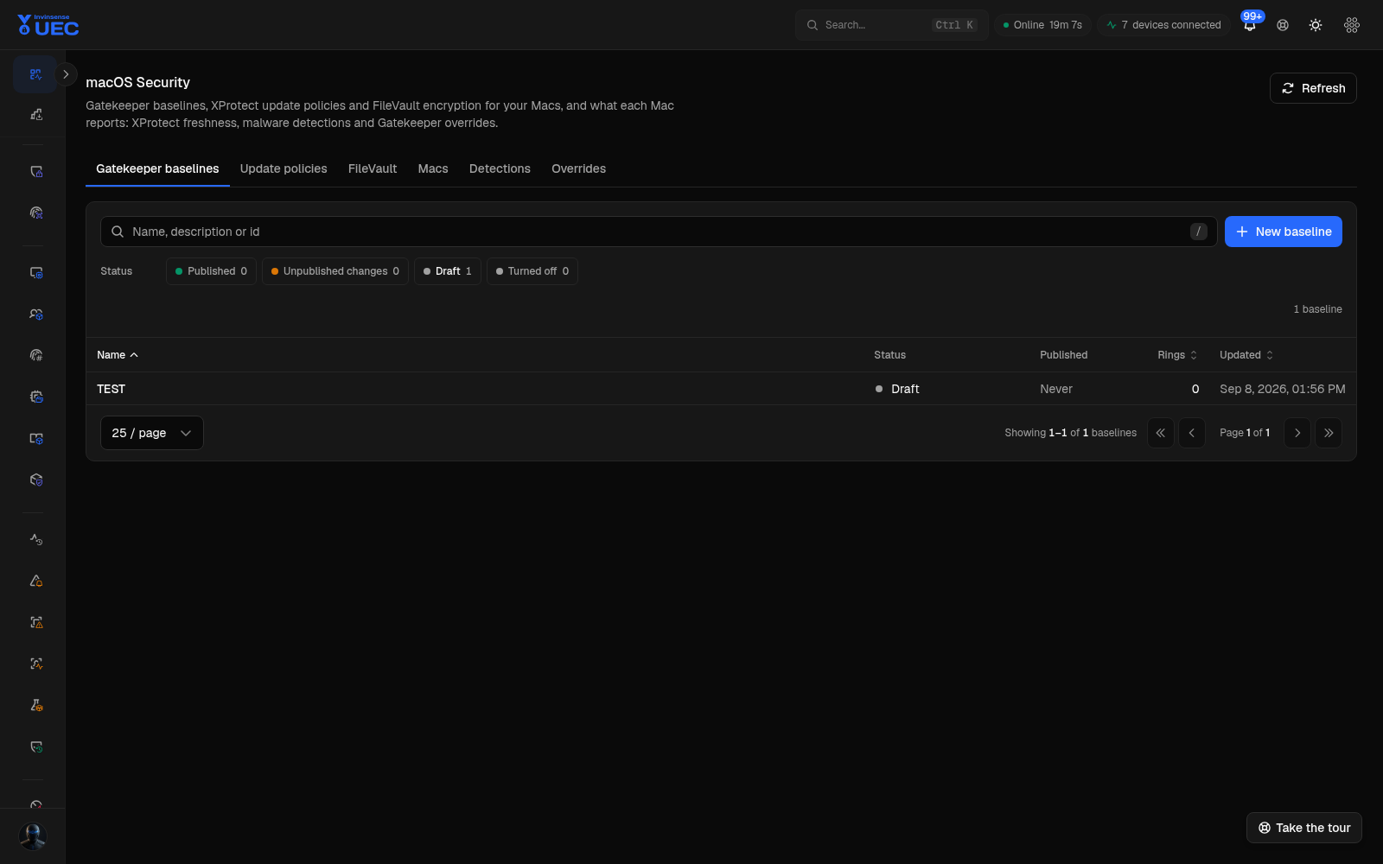Screen dimensions: 1383x864
Task: Open the sidebar stairs-download icon
Action: (36, 114)
